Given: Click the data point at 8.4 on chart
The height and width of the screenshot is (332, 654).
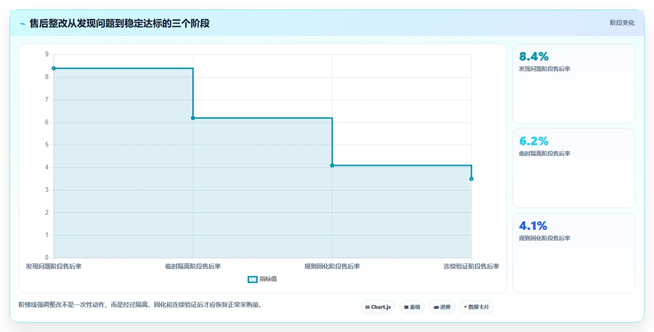Looking at the screenshot, I should [x=54, y=68].
